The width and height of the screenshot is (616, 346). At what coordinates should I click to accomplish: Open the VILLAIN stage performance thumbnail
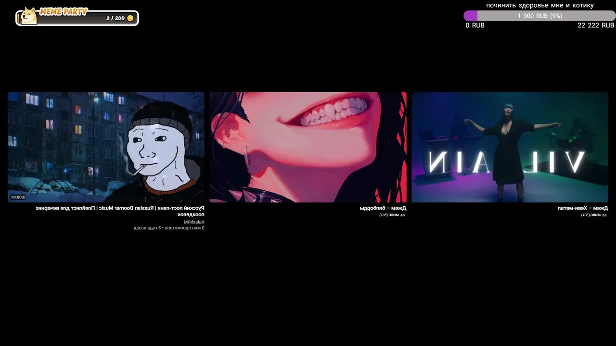(510, 147)
